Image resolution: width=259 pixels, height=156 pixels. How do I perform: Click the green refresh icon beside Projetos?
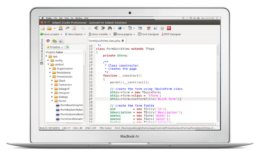[67, 47]
